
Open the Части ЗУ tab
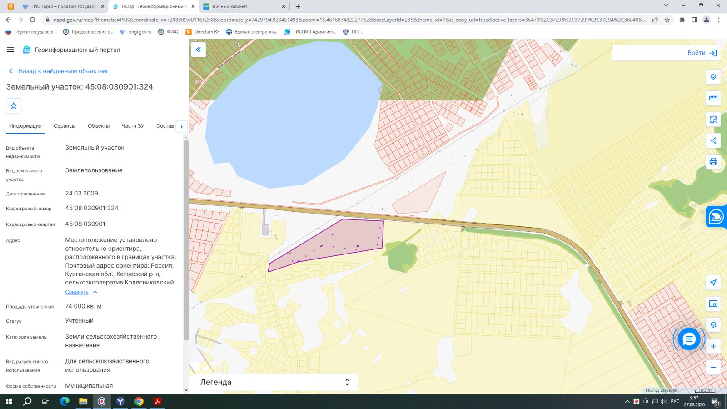tap(133, 126)
